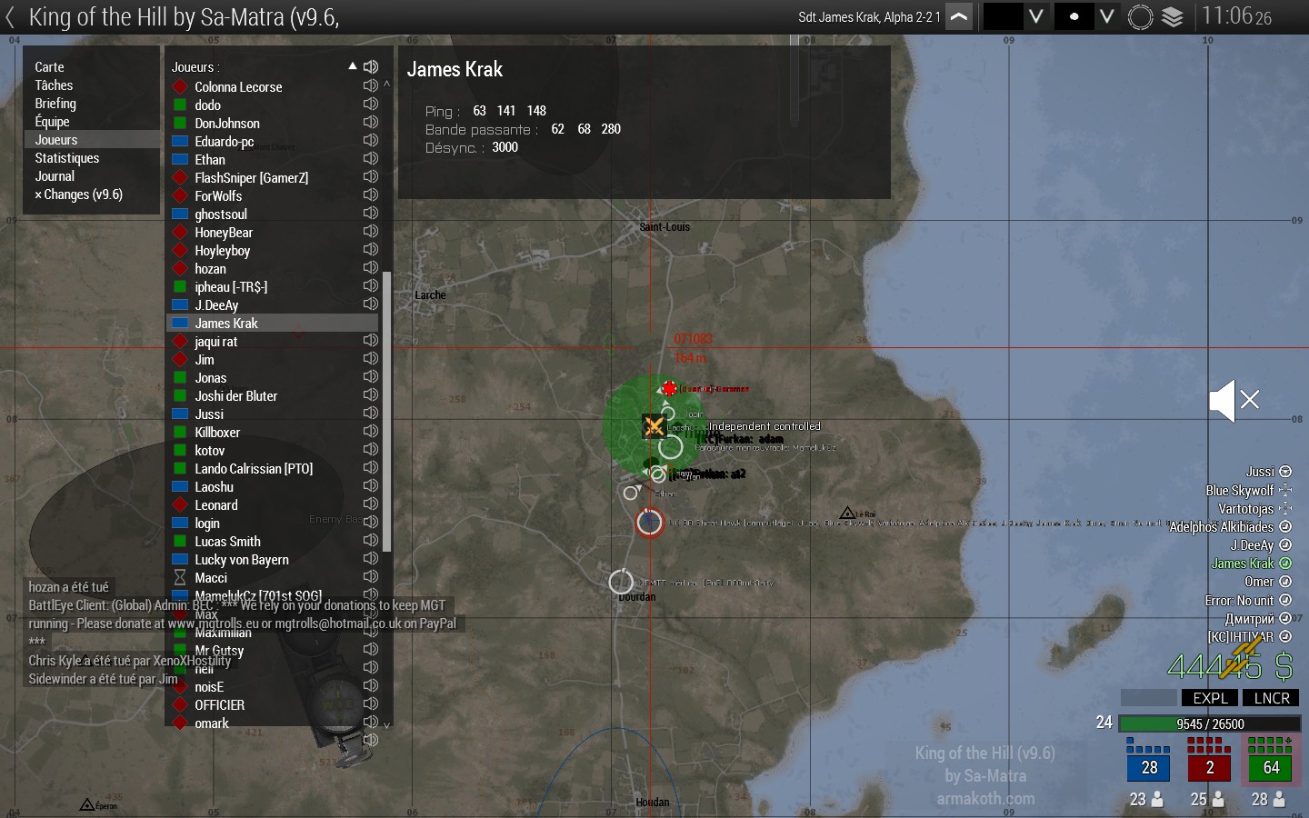
Task: Open the first V dropdown in top bar
Action: pos(1035,17)
